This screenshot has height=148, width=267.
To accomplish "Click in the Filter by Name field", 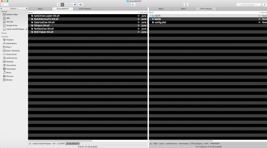I will pyautogui.click(x=249, y=5).
